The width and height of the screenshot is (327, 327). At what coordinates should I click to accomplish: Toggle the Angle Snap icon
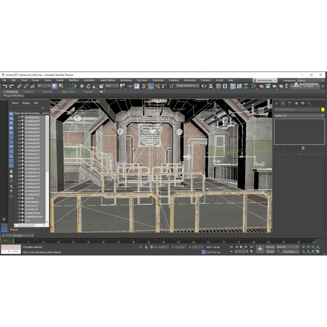click(x=151, y=86)
